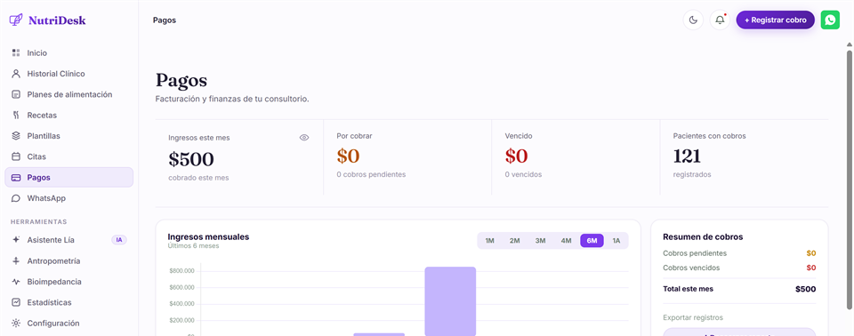Viewport: 854px width, 336px height.
Task: Click the $800.000 axis label
Action: (x=181, y=270)
